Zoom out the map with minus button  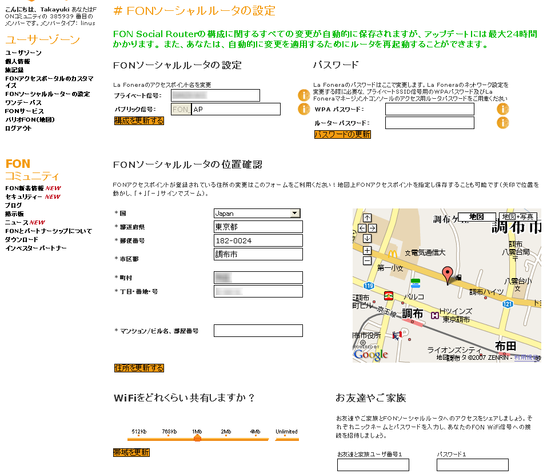tap(367, 260)
